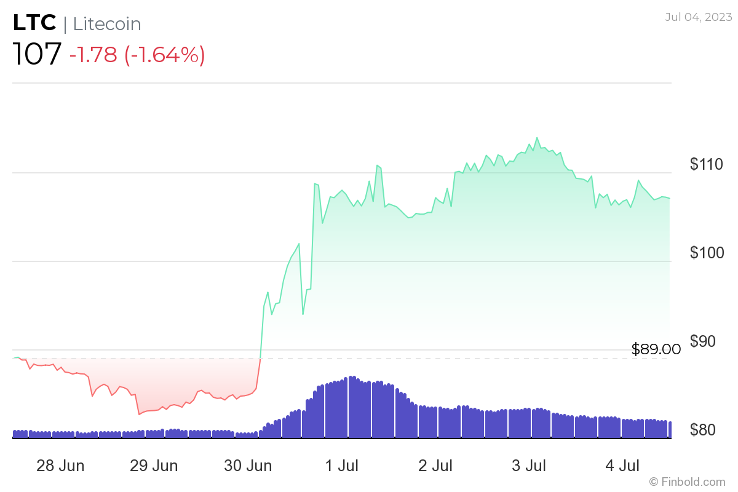Click the 29 Jun date label
This screenshot has height=492, width=738.
click(x=154, y=466)
